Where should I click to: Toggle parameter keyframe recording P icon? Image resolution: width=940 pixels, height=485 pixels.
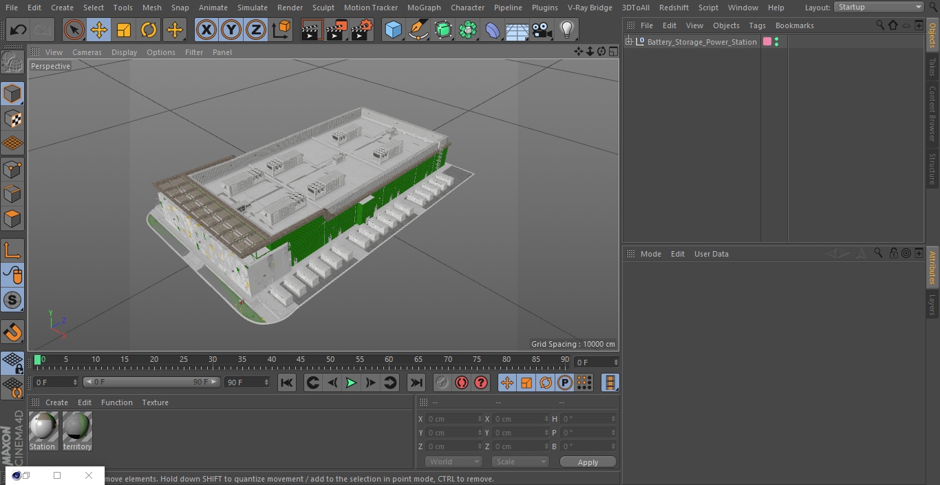(x=565, y=382)
